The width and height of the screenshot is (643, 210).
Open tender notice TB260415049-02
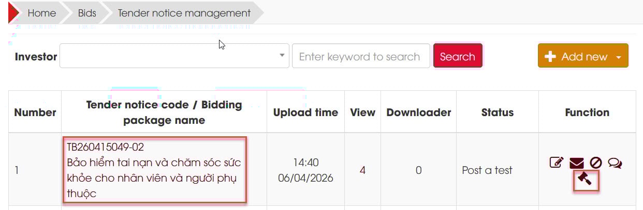coord(105,147)
